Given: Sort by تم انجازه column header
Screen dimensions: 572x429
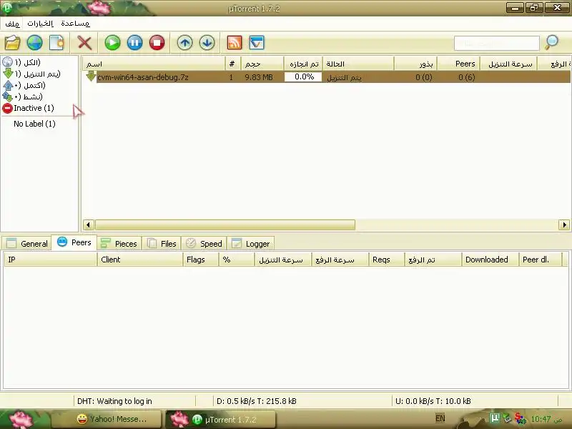Looking at the screenshot, I should (303, 64).
